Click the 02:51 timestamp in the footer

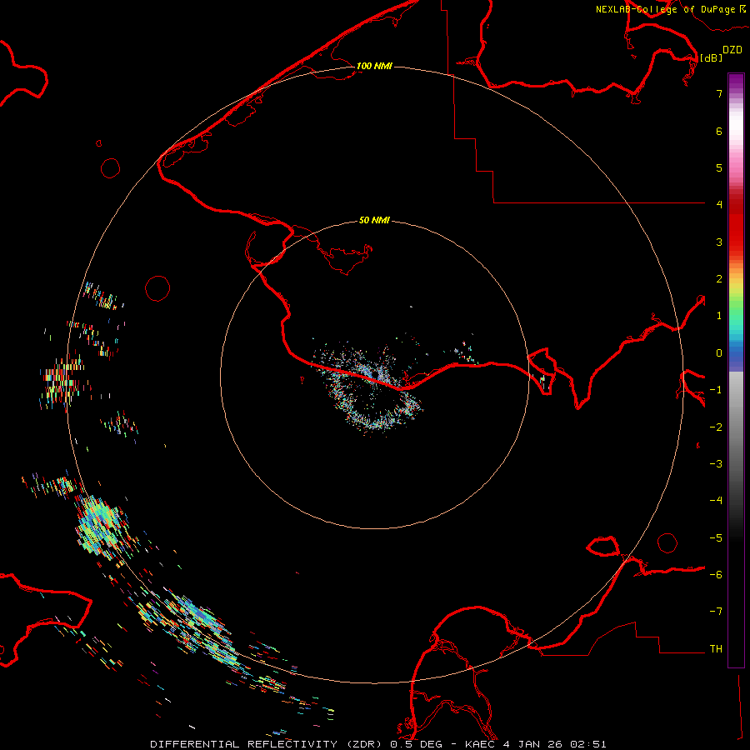tap(589, 743)
